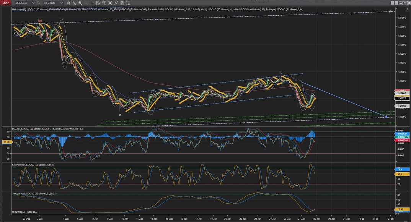Click the 13 Jan date label
This screenshot has height=222, width=411.
pyautogui.click(x=154, y=219)
